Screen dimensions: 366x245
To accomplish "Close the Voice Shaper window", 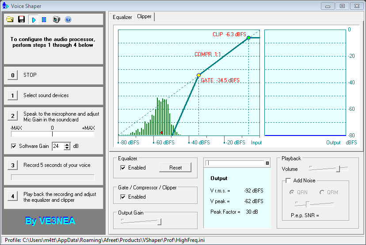I will tap(357, 6).
